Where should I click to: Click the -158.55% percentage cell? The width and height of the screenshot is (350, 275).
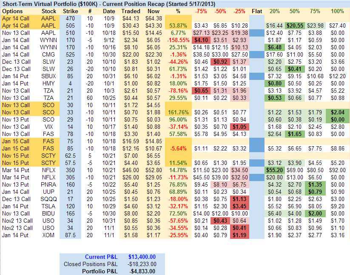click(x=178, y=40)
